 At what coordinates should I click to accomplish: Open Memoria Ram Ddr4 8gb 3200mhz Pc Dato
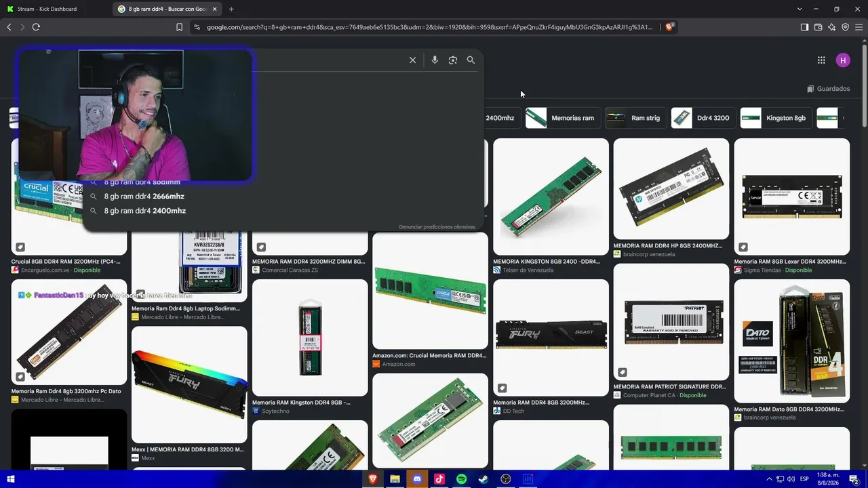tap(66, 391)
